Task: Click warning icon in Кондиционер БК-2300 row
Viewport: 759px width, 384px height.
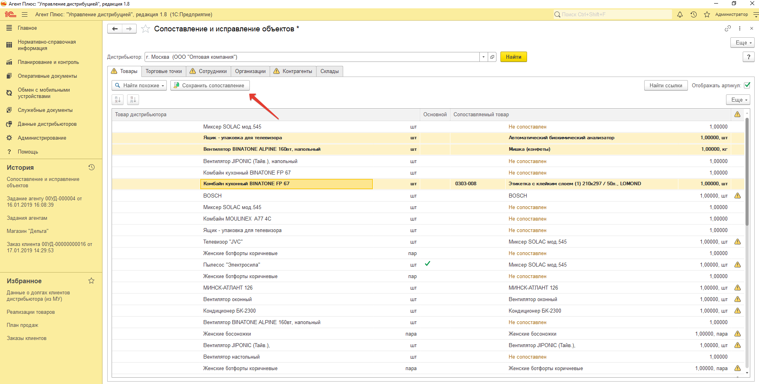Action: coord(738,311)
